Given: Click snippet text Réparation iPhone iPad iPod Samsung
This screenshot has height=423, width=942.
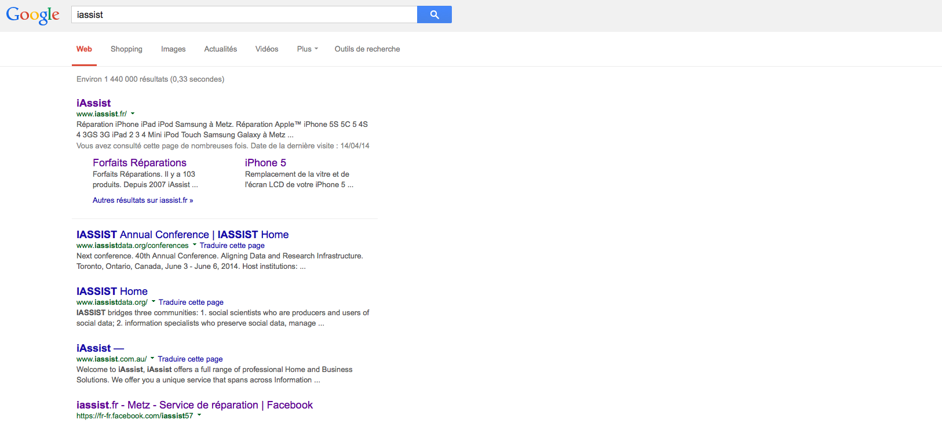Looking at the screenshot, I should [222, 130].
